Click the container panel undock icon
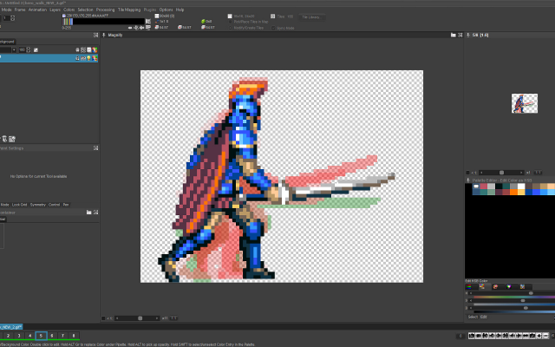Screen dimensions: 555x347 (95, 213)
